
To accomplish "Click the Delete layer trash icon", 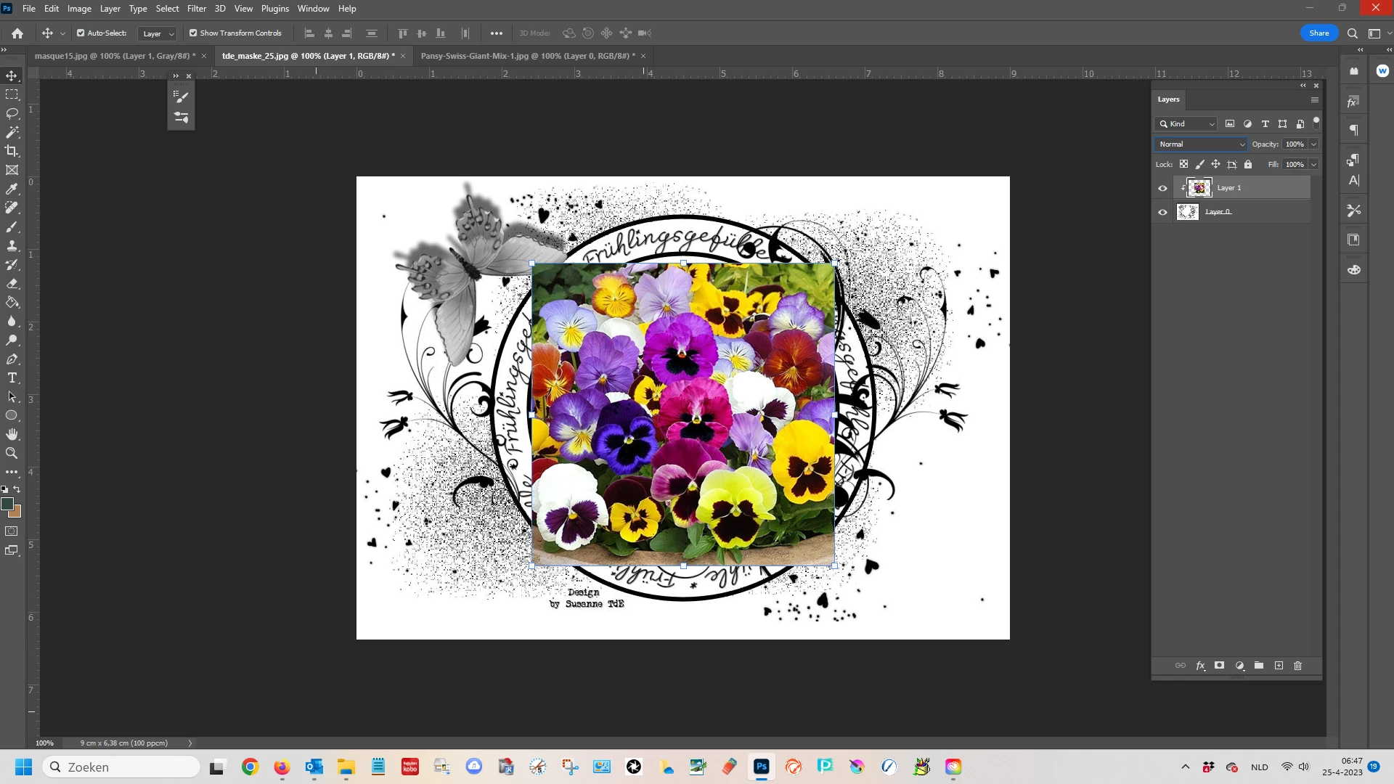I will [1298, 666].
